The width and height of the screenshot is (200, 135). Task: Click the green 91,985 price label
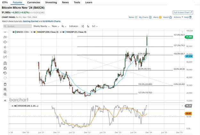pyautogui.click(x=189, y=37)
